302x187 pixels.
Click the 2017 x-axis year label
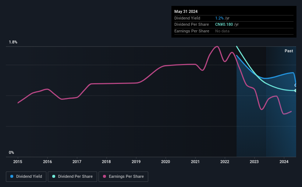point(77,162)
